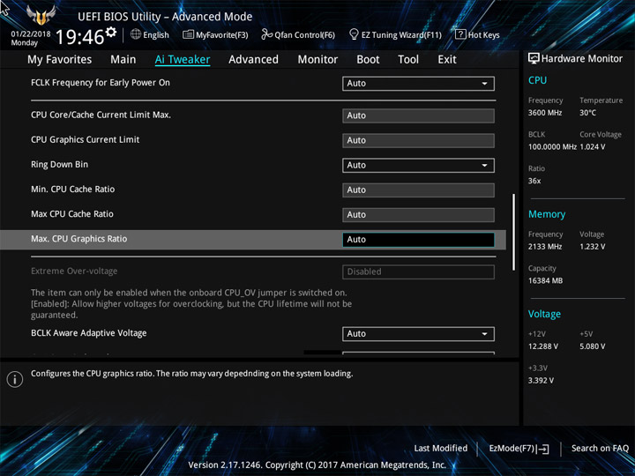The width and height of the screenshot is (635, 476).
Task: Click the 2133 MHz memory frequency value
Action: pos(545,247)
